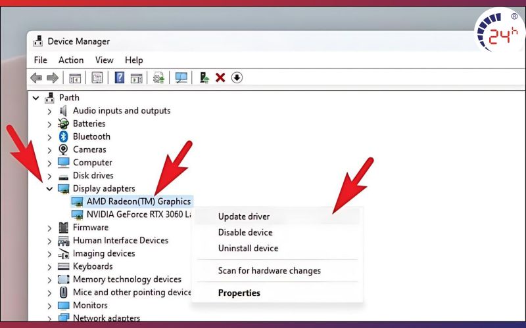Expand the Memory technology devices chevron

pyautogui.click(x=50, y=280)
